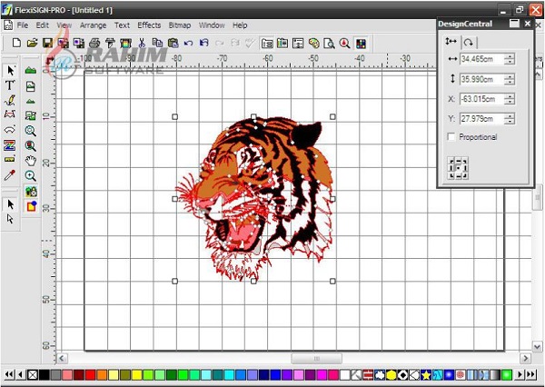Screen dimensions: 545x387
Task: Click the white arrow point-edit tool
Action: (10, 219)
